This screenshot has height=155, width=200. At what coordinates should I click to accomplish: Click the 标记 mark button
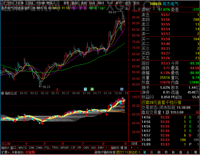coord(118,3)
